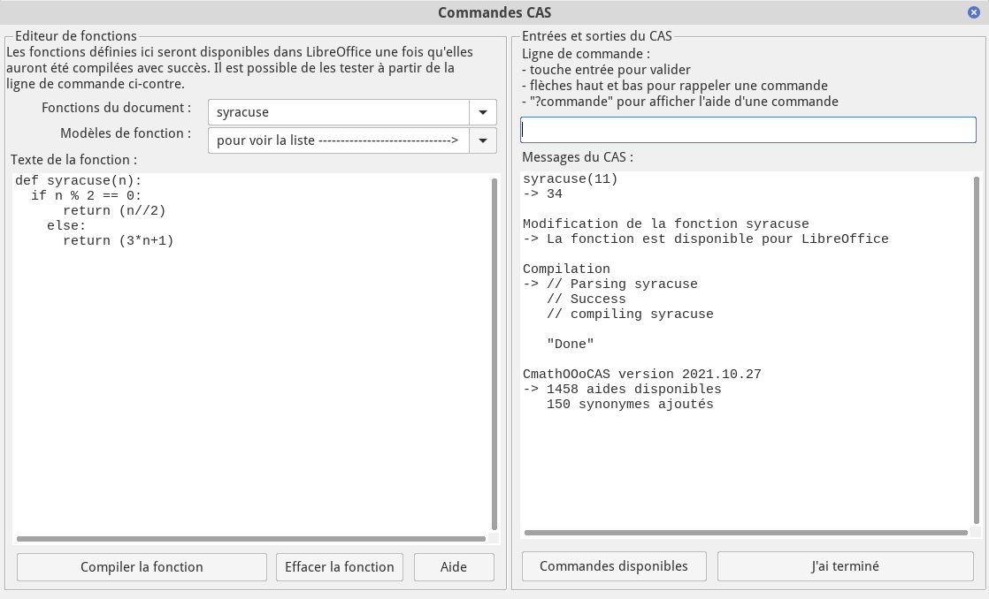Click the CAS messages horizontal scrollbar
Screen dimensions: 989x599
pos(745,533)
